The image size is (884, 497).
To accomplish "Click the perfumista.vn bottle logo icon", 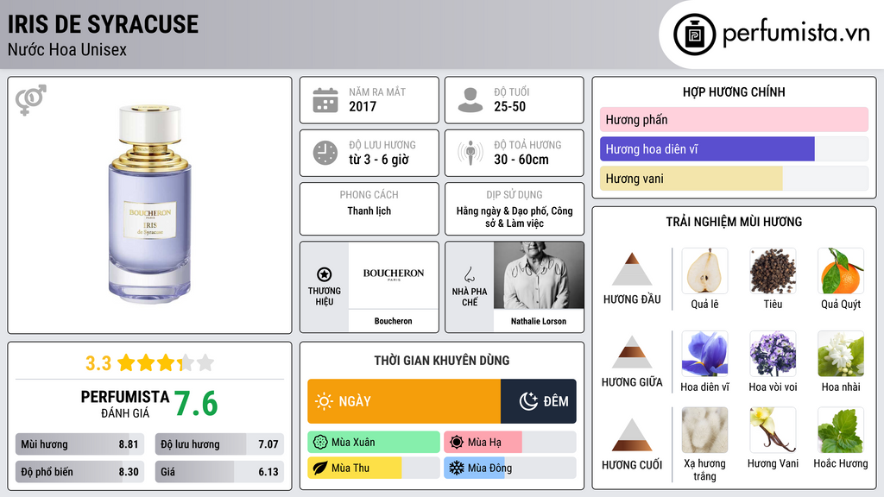I will click(694, 35).
